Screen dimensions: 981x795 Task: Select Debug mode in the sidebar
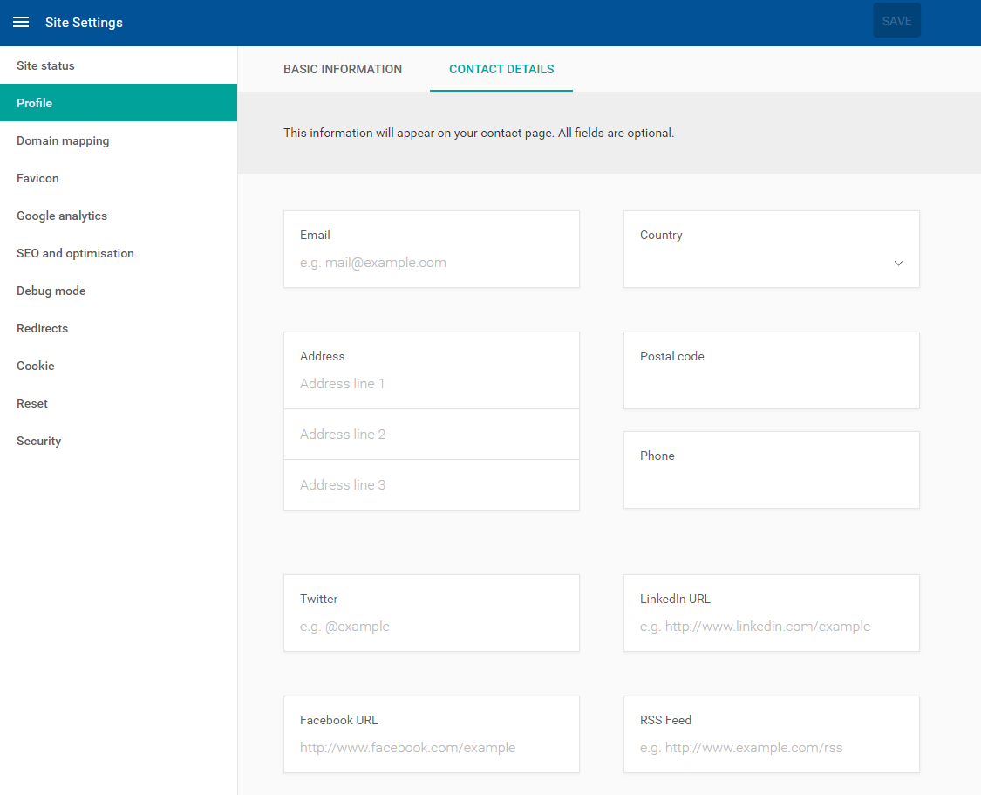click(51, 291)
